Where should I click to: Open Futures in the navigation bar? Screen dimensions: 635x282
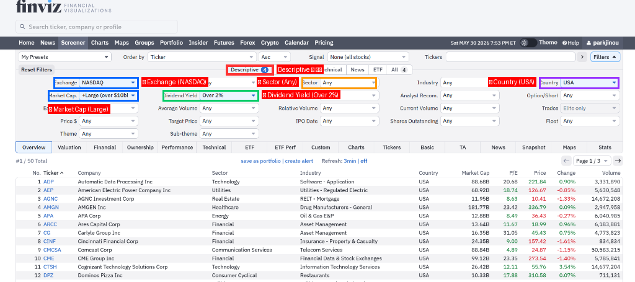point(224,43)
